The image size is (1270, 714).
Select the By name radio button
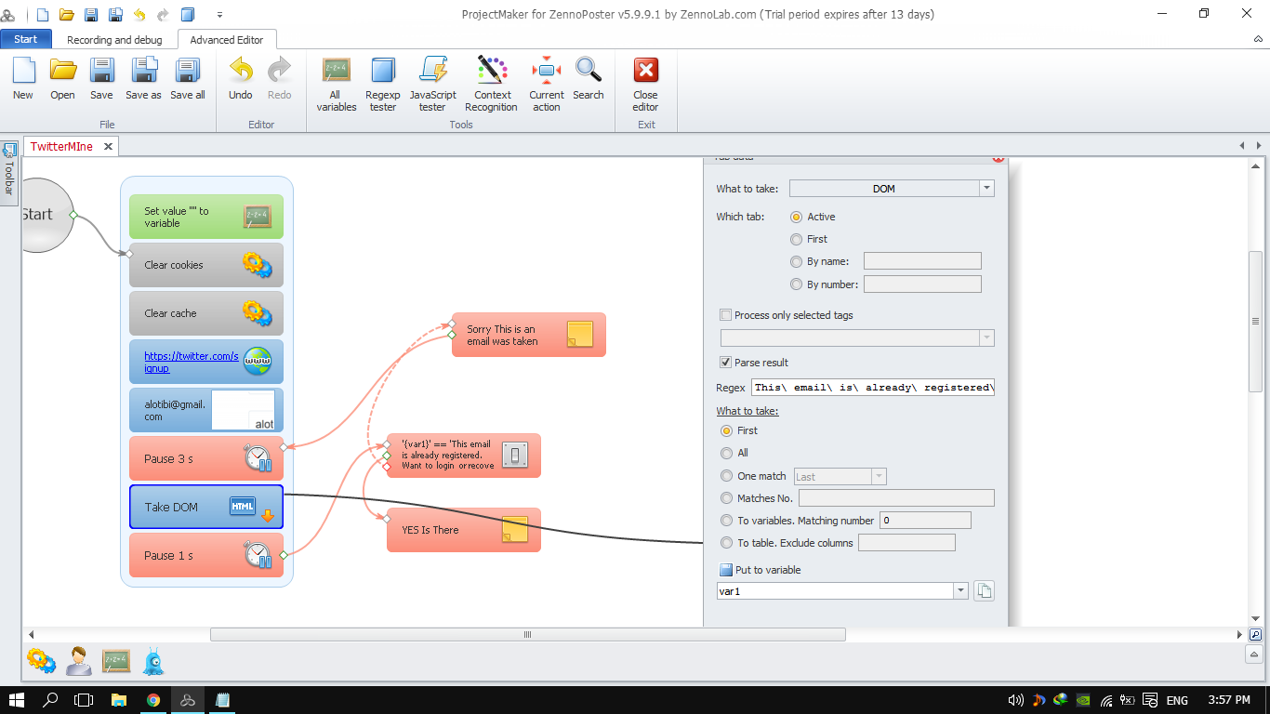pos(796,261)
